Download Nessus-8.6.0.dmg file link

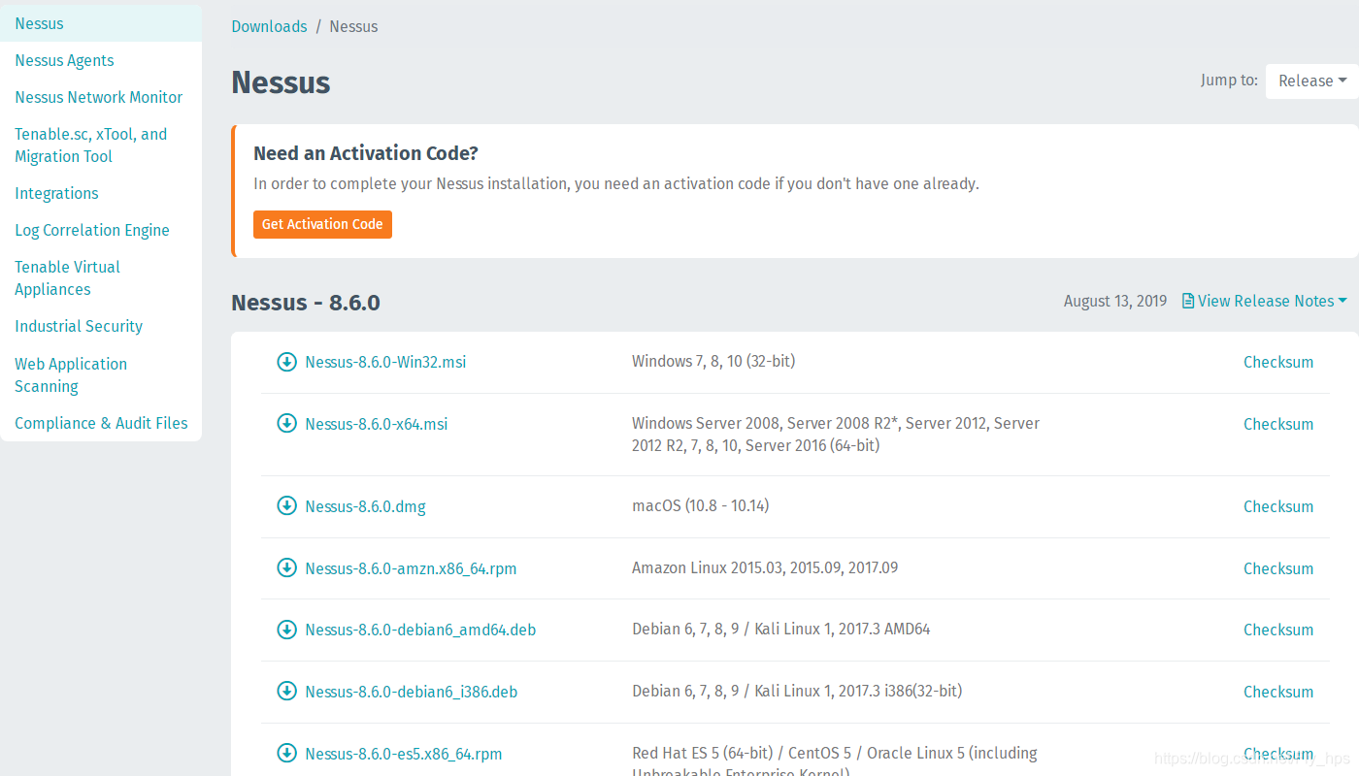click(365, 506)
